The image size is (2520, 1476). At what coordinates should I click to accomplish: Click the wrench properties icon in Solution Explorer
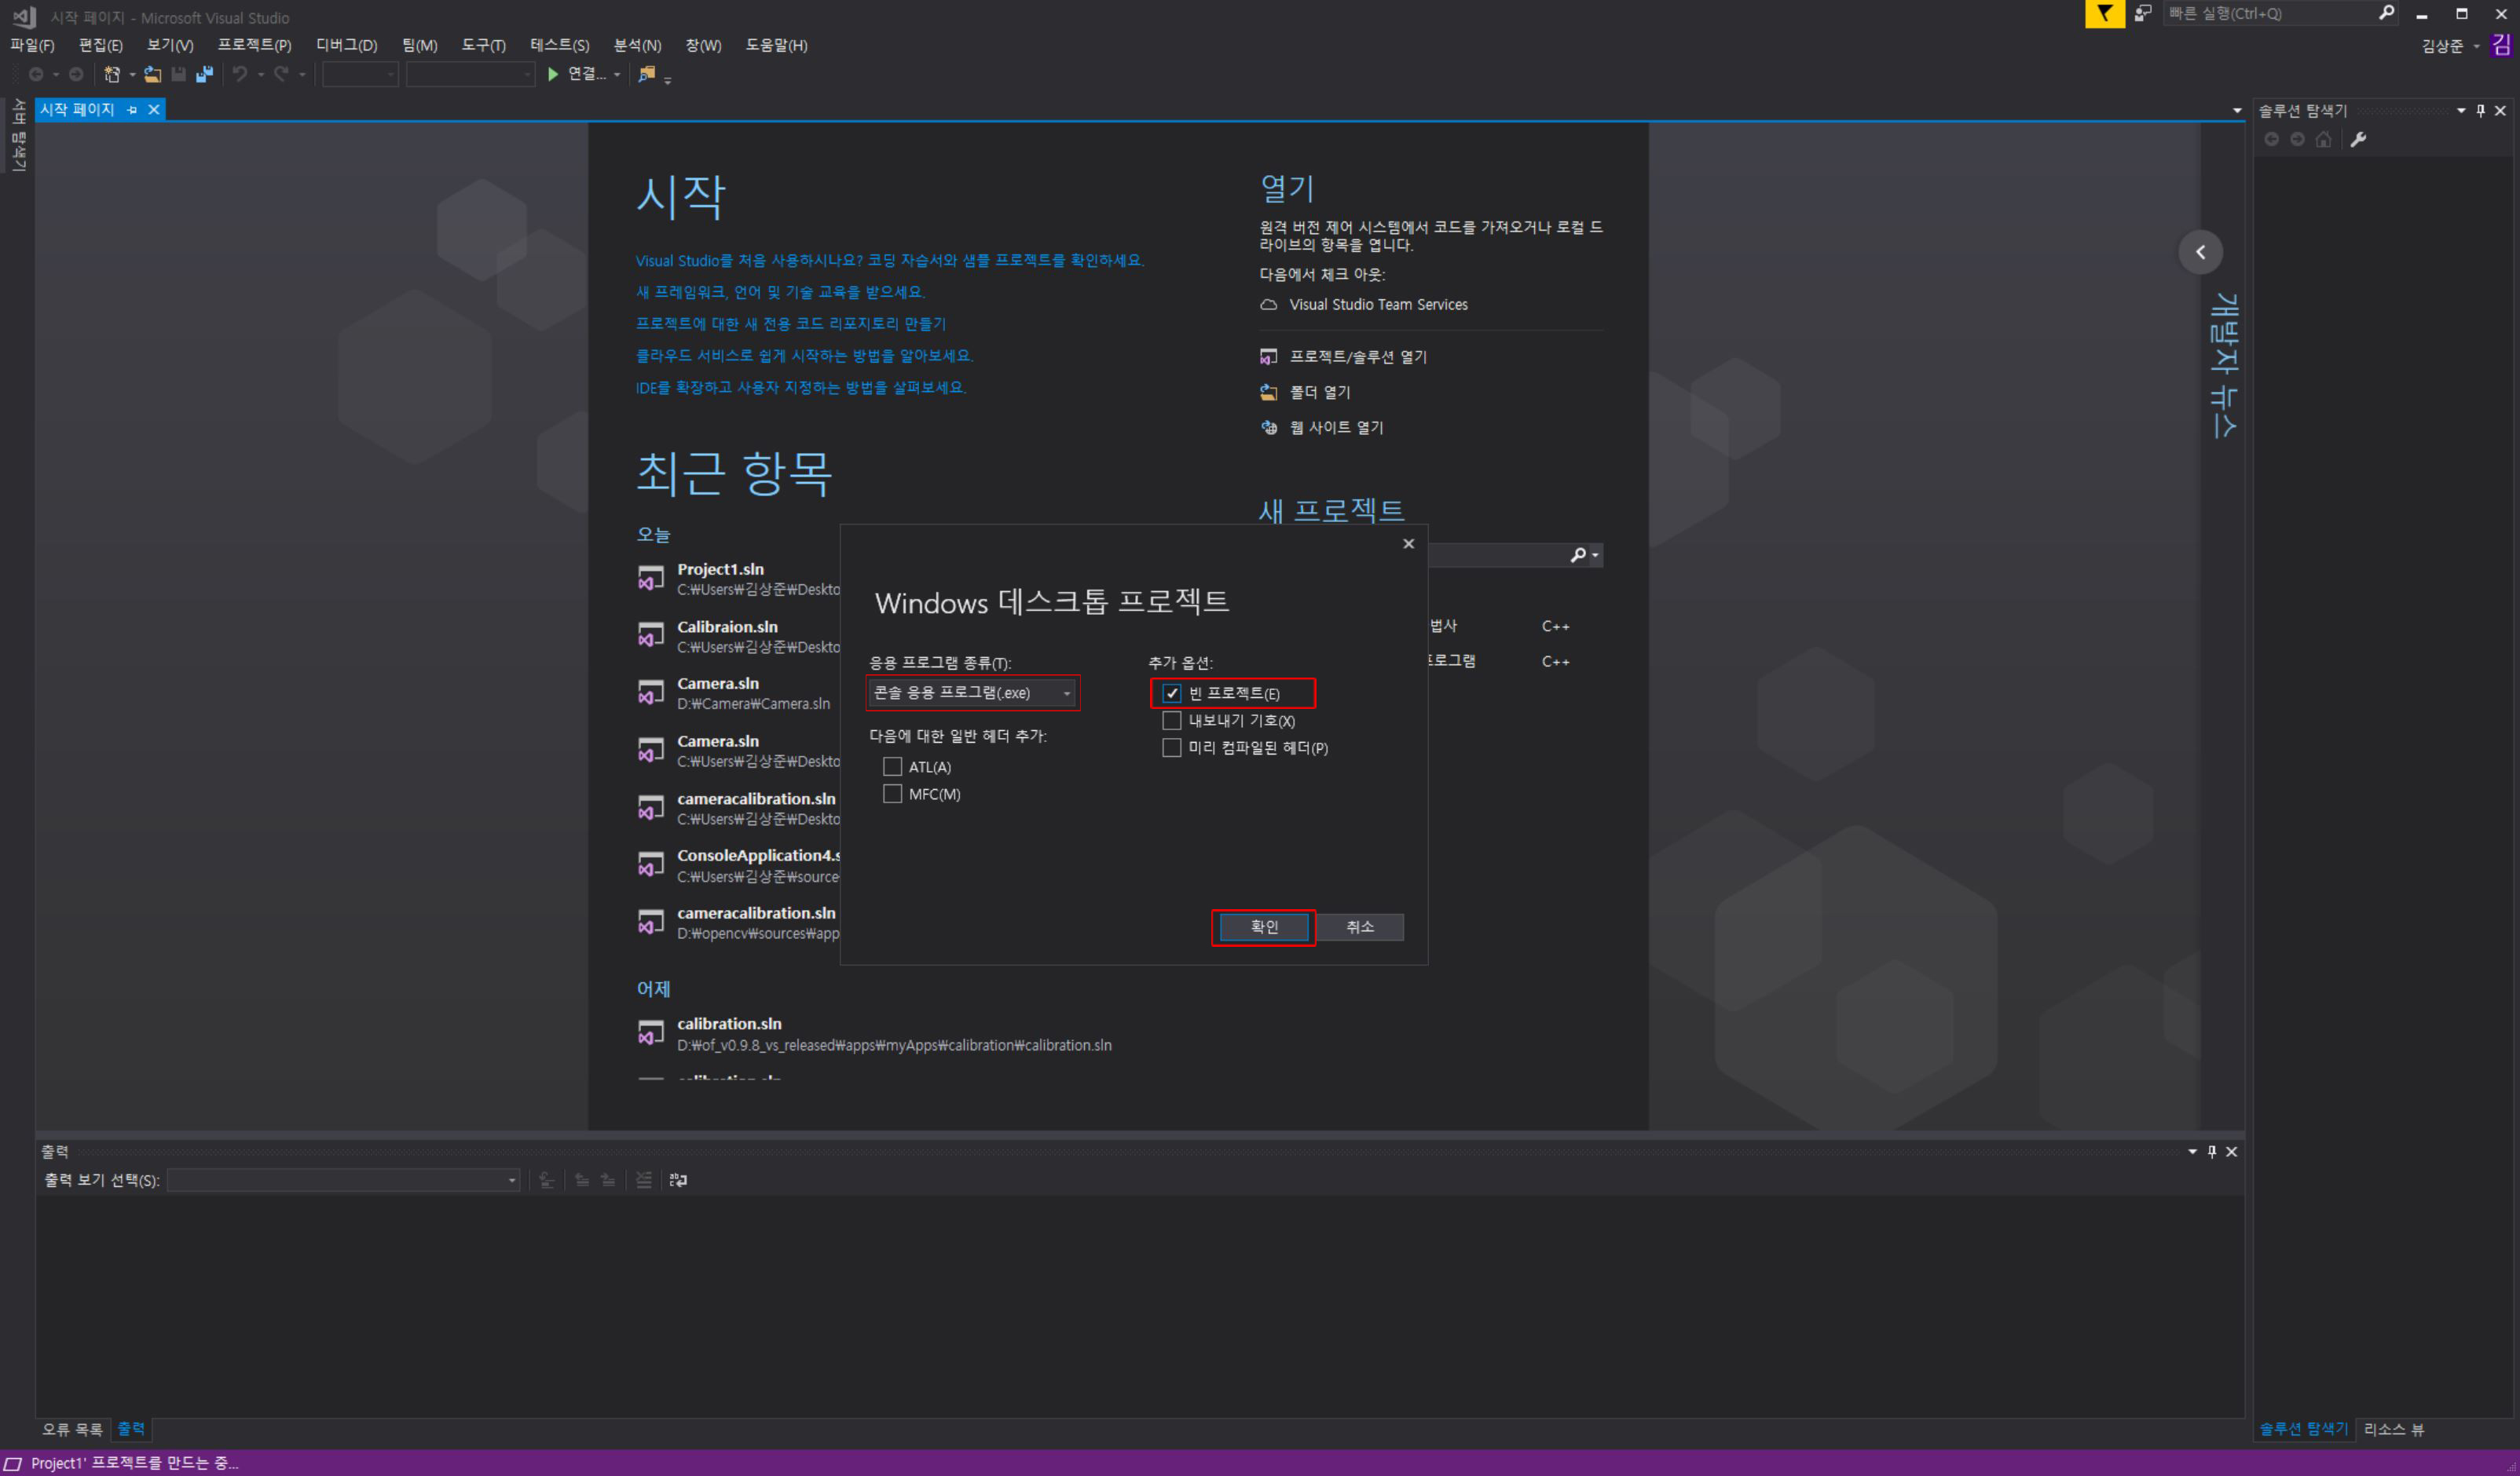pyautogui.click(x=2358, y=140)
